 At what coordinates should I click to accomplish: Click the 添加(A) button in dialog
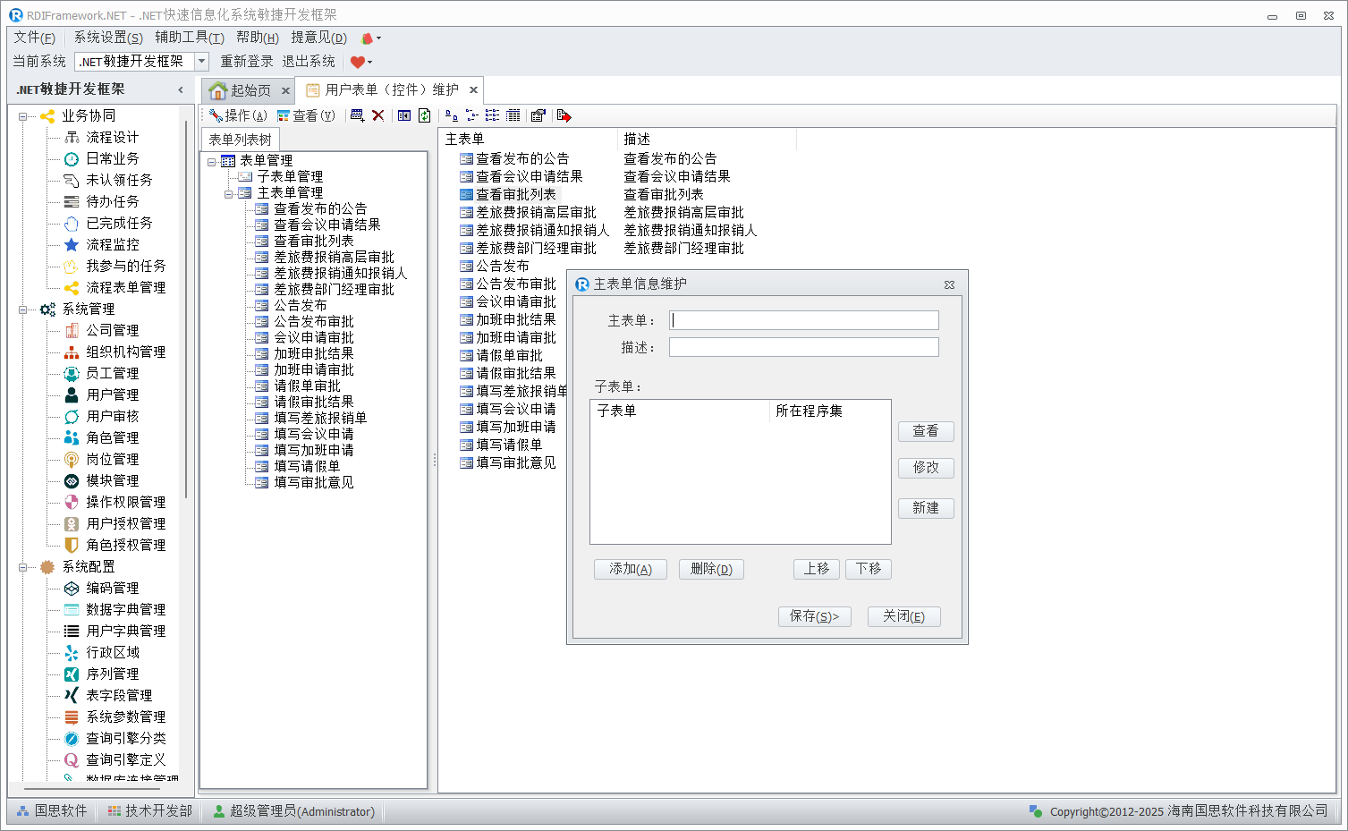(630, 569)
